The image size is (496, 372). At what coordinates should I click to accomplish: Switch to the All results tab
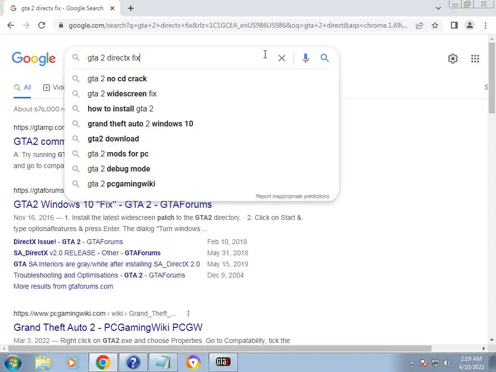tap(22, 88)
